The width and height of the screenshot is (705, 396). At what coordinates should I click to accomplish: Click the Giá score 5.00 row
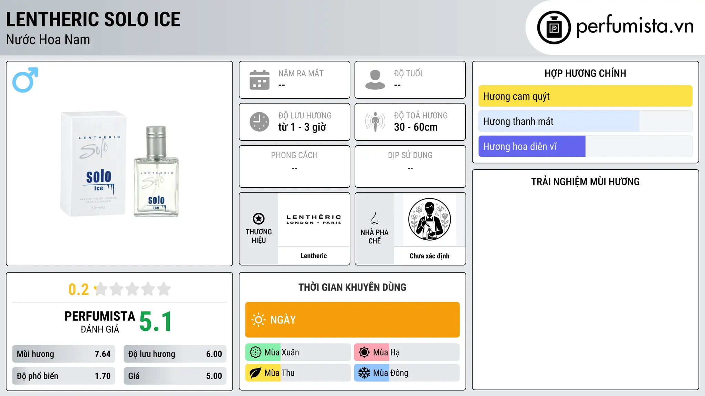point(175,376)
